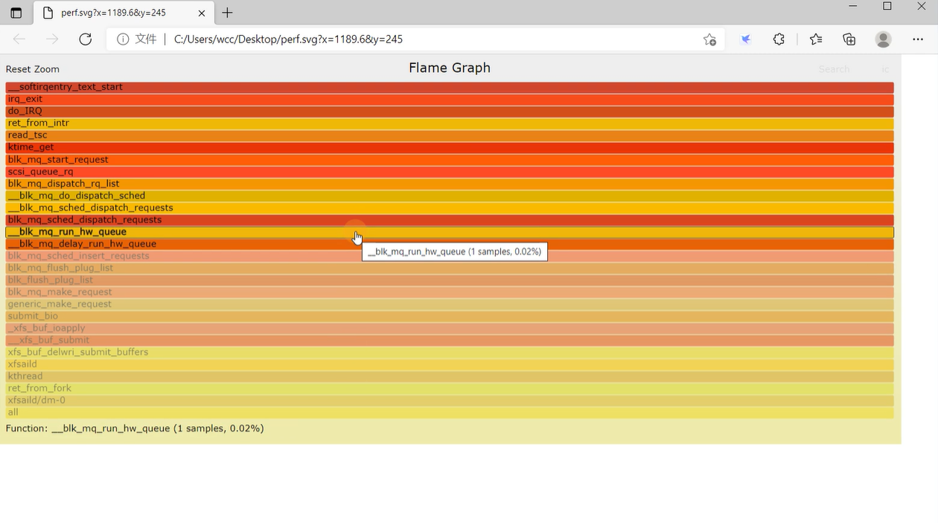This screenshot has width=938, height=523.
Task: Reload the perf.svg page
Action: pos(85,39)
